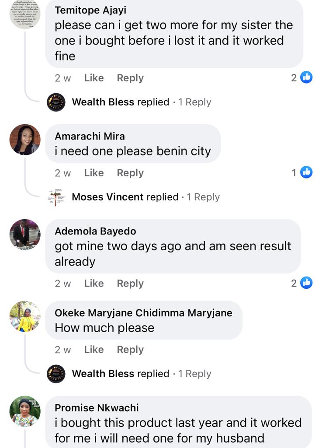322x448 pixels.
Task: Open Promise Nkwachi's profile name link
Action: tap(97, 408)
